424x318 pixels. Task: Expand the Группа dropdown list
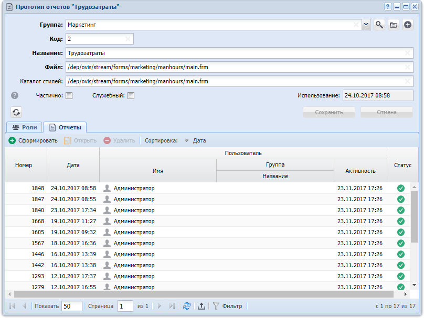coord(366,25)
